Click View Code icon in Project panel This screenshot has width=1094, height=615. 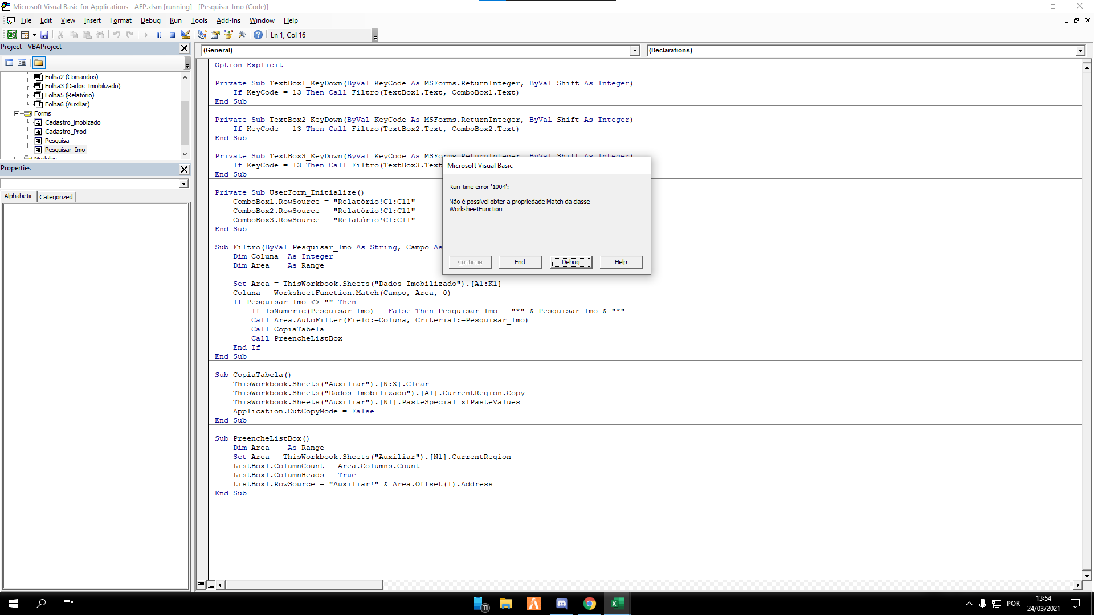pyautogui.click(x=9, y=63)
